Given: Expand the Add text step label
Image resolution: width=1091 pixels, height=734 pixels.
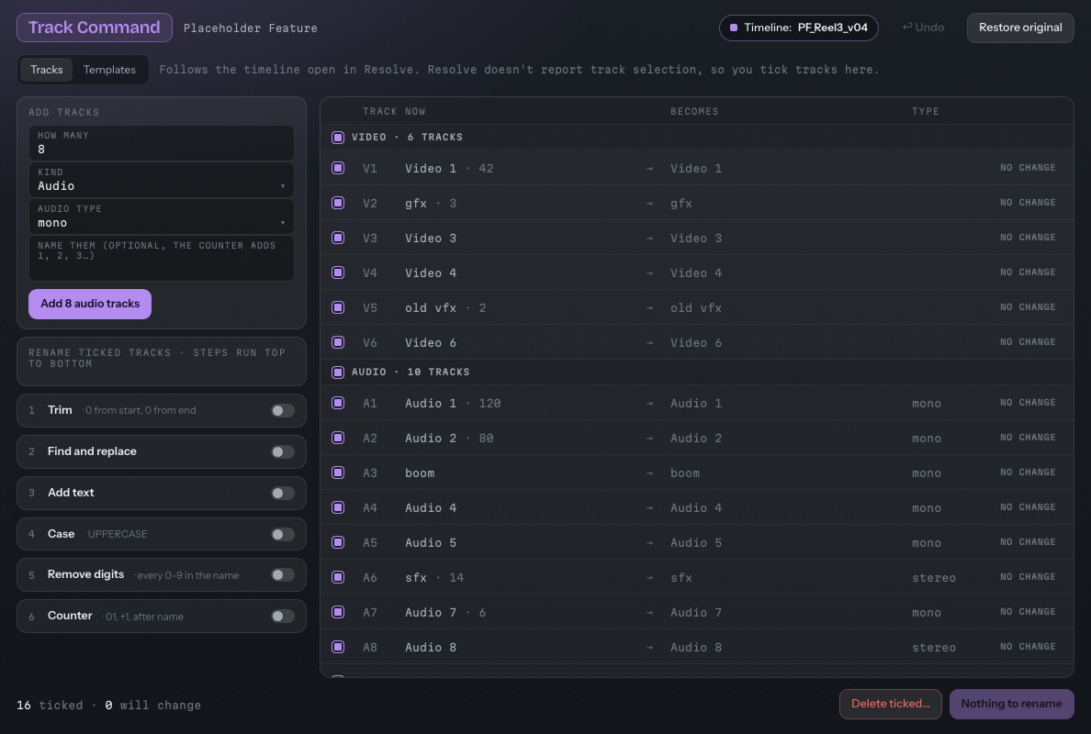Looking at the screenshot, I should point(71,492).
